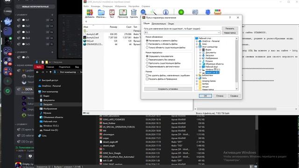This screenshot has height=168, width=299.
Task: Confirm extraction with the OK button
Action: 206,96
